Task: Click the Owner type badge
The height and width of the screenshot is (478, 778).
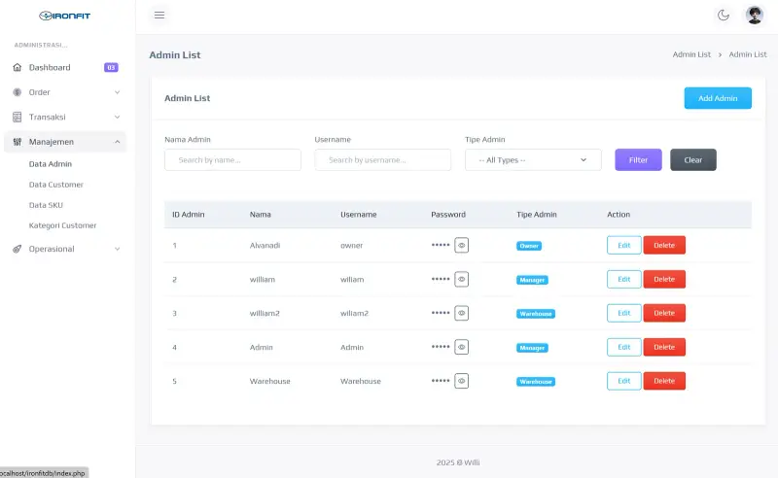Action: (x=529, y=246)
